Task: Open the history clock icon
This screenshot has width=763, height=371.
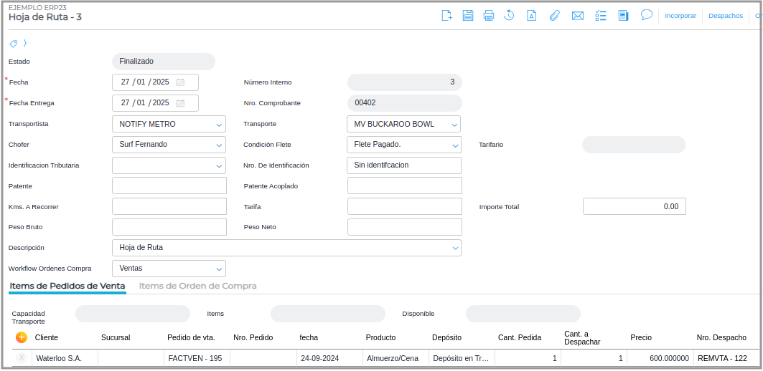Action: click(x=509, y=16)
